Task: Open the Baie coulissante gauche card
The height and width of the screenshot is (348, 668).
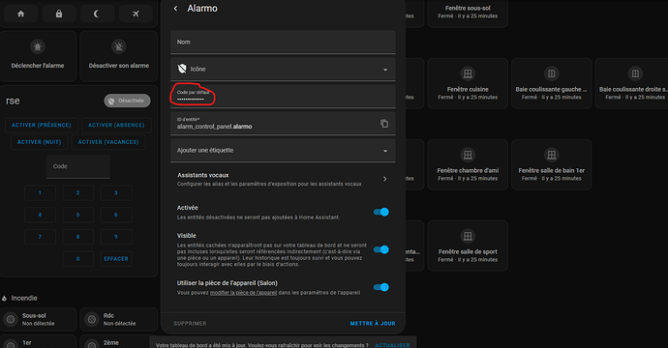Action: tap(551, 83)
